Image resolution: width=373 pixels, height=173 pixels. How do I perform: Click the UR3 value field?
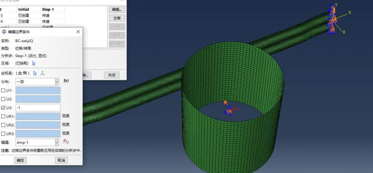click(38, 134)
